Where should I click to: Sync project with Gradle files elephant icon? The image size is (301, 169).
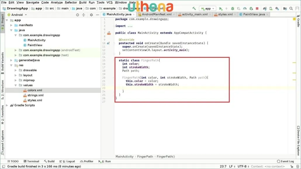point(265,8)
